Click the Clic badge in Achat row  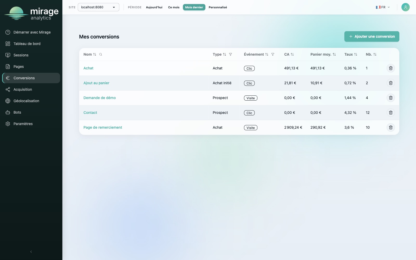tap(249, 68)
